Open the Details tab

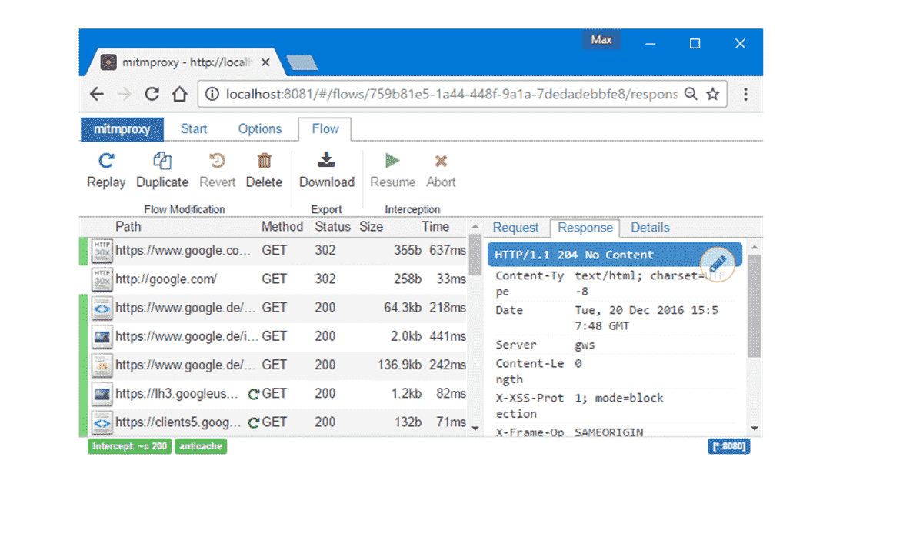650,228
